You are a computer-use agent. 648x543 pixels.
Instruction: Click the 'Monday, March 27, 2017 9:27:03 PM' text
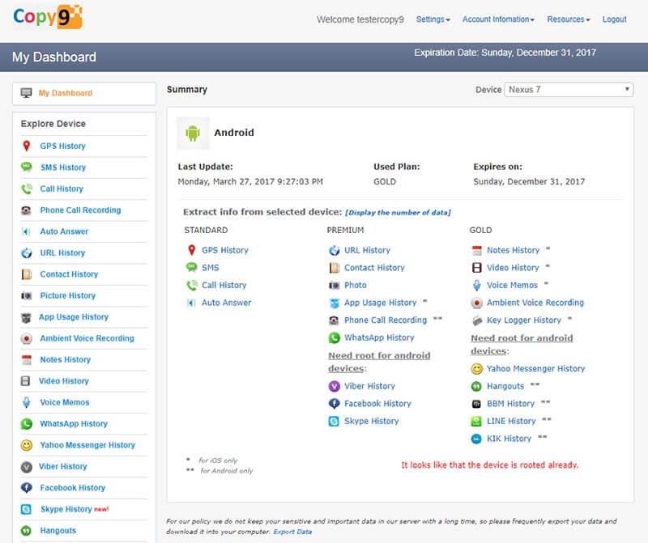point(250,182)
